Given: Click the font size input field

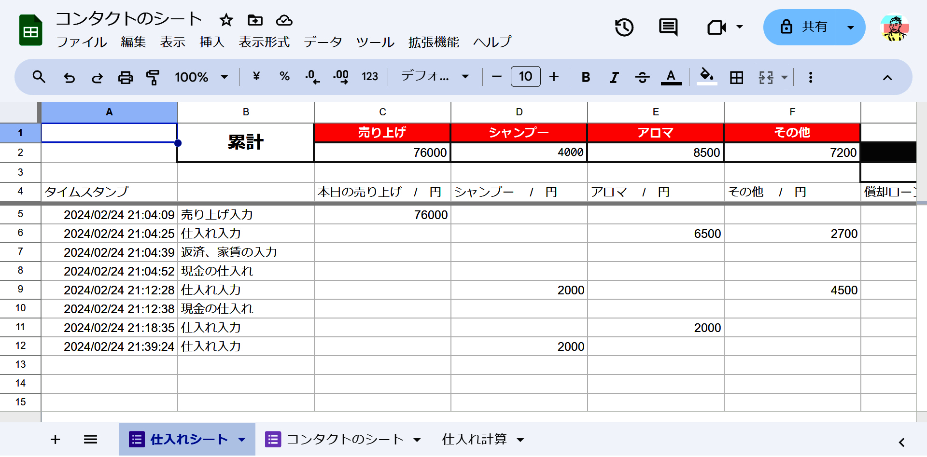Looking at the screenshot, I should 525,77.
